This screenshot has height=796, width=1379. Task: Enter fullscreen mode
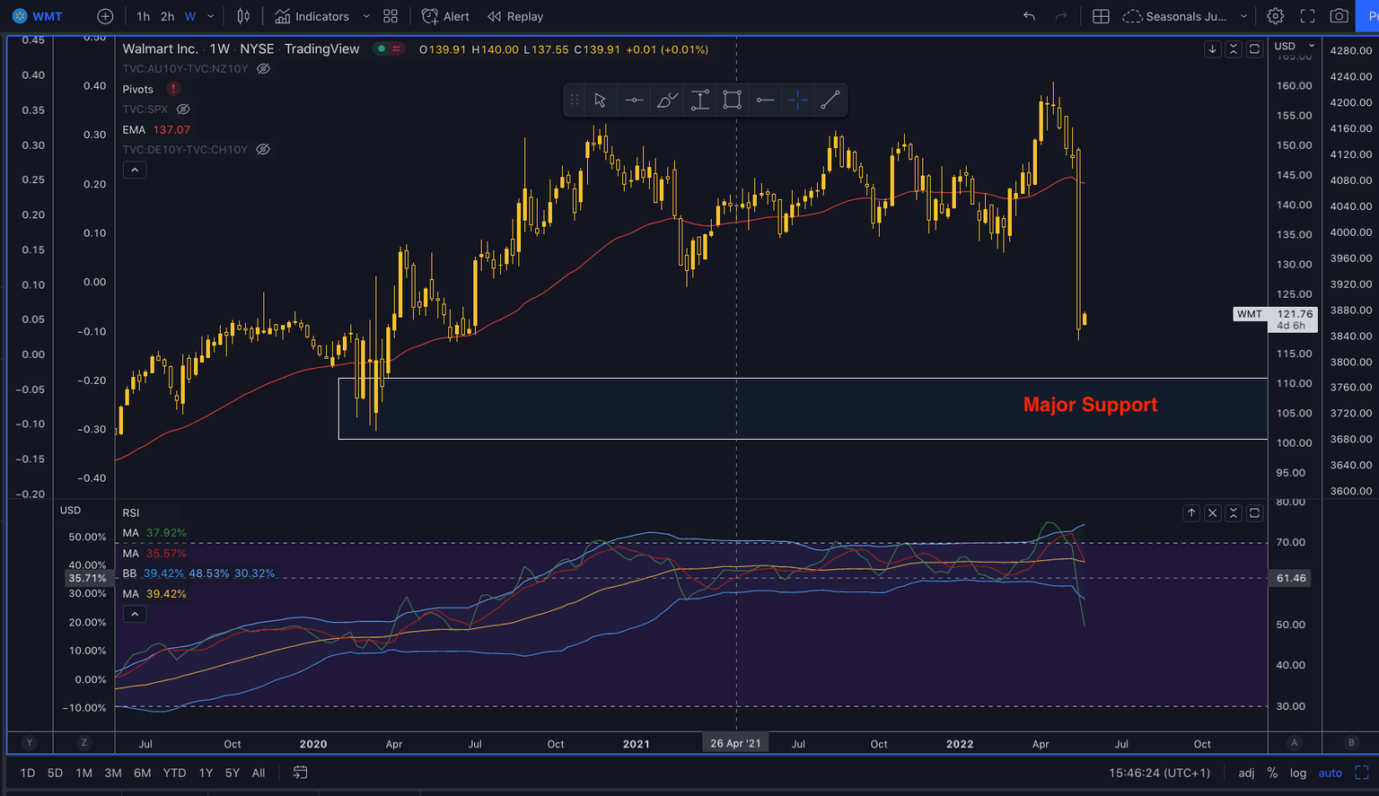pos(1307,16)
